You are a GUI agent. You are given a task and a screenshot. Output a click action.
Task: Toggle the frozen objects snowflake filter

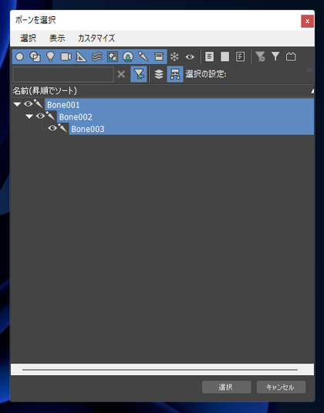[x=174, y=56]
